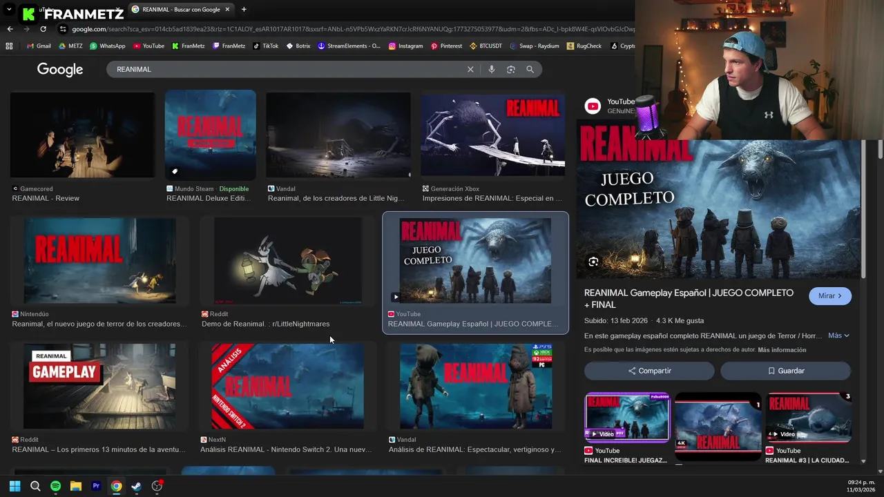Viewport: 884px width, 497px height.
Task: Expand the Más description dropdown
Action: click(838, 335)
